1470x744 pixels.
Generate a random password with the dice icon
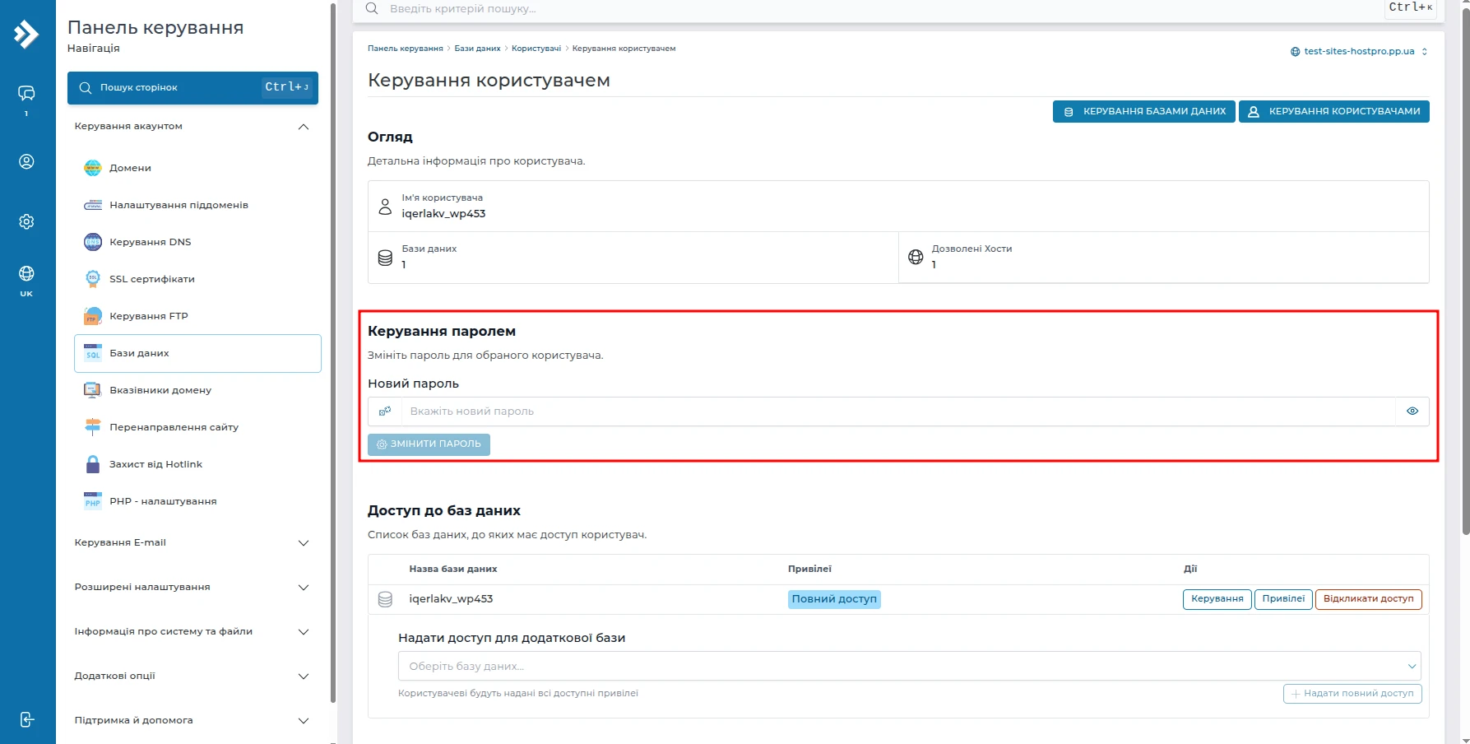point(385,412)
